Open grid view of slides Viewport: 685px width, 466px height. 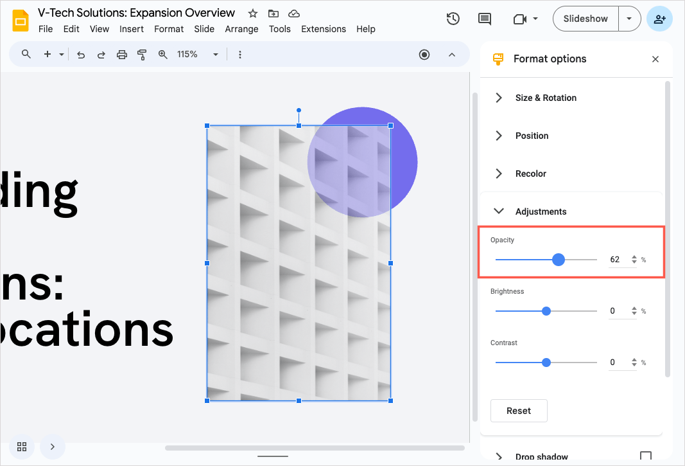pyautogui.click(x=22, y=446)
